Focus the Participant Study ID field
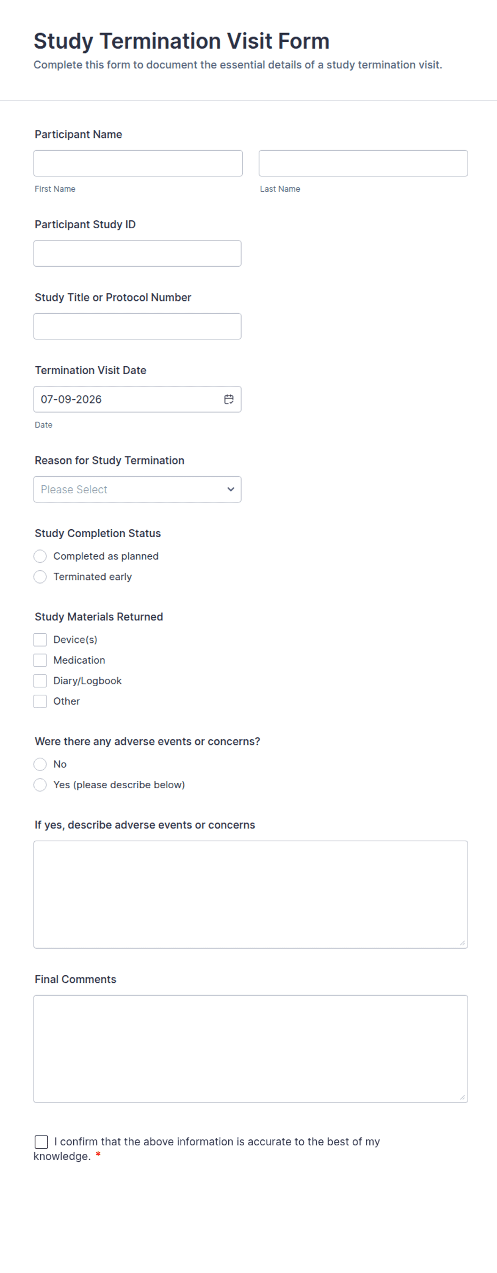The height and width of the screenshot is (1273, 497). point(137,253)
